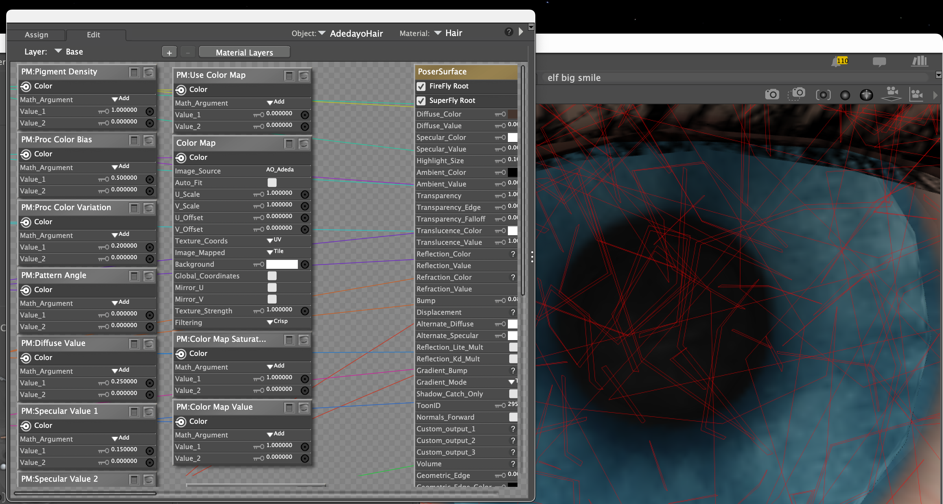Open the Gradient_Mode dropdown in PoserSurface
The height and width of the screenshot is (504, 943).
(x=512, y=382)
